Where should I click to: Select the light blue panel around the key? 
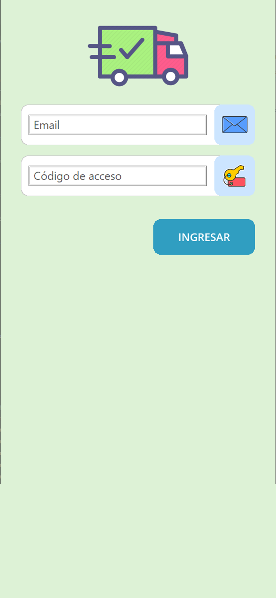coord(235,176)
